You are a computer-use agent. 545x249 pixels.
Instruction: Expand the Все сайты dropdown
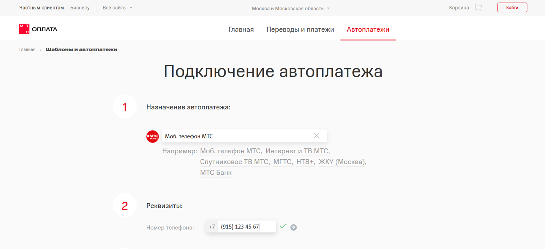pos(117,8)
